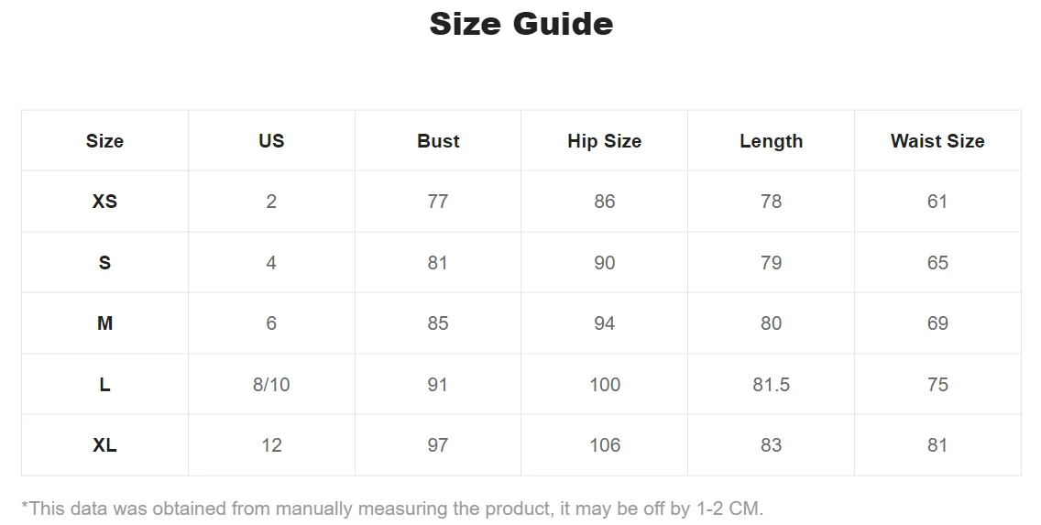
Task: Select the Size column header
Action: (x=104, y=141)
